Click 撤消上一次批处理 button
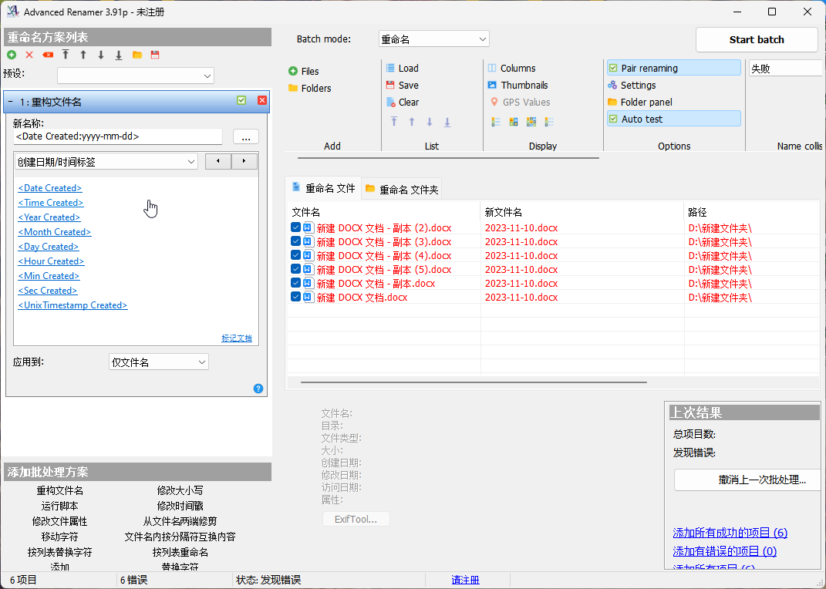The width and height of the screenshot is (826, 589). pos(747,480)
